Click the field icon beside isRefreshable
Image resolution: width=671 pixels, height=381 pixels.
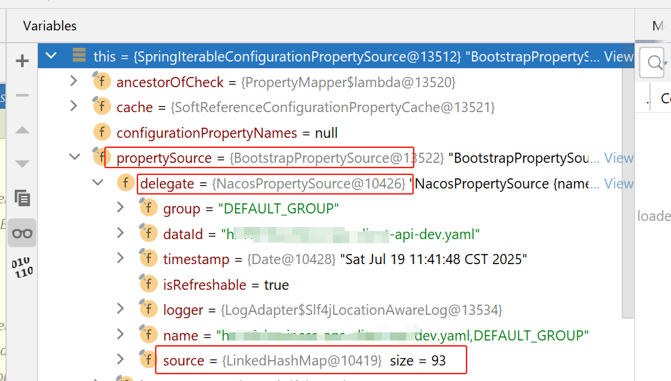tap(148, 284)
